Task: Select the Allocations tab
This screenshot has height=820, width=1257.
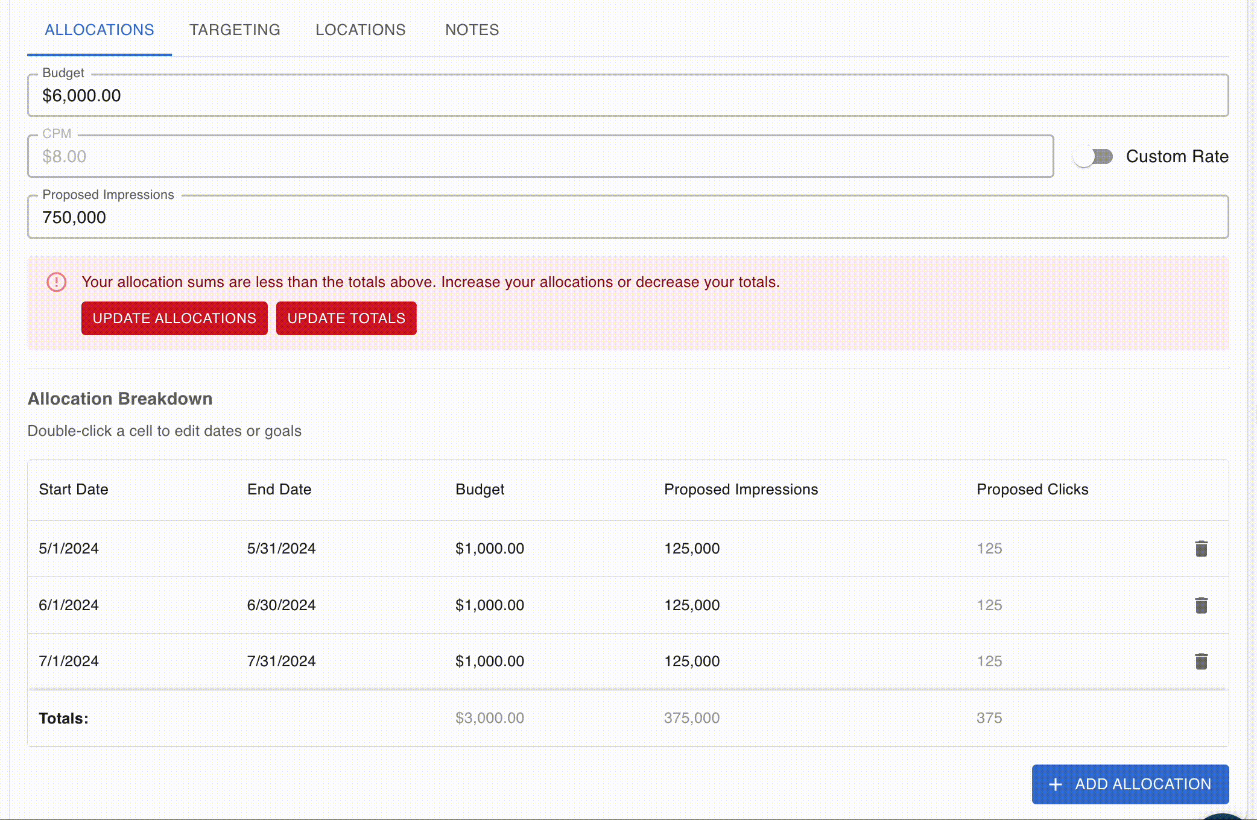Action: coord(100,30)
